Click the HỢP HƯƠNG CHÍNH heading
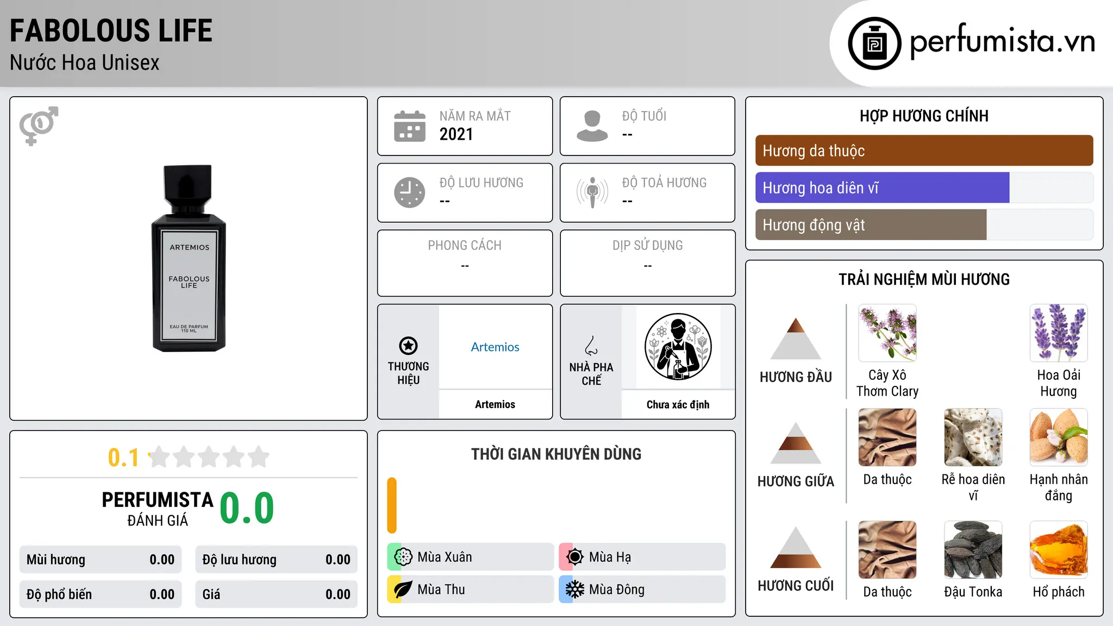This screenshot has width=1113, height=626. tap(924, 116)
